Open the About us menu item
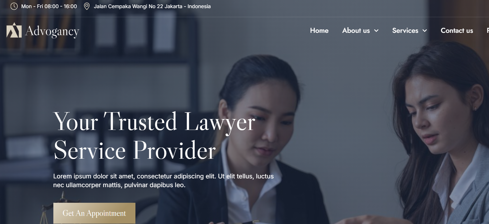This screenshot has height=224, width=489. tap(356, 31)
